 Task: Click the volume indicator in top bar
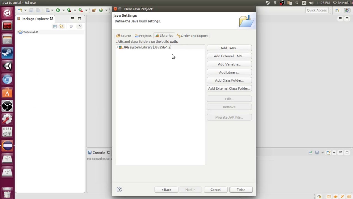[311, 3]
